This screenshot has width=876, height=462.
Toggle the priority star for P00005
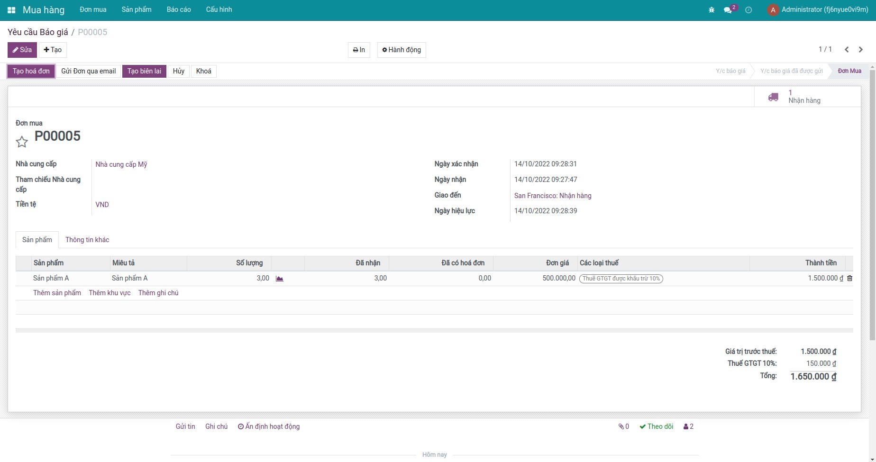22,142
